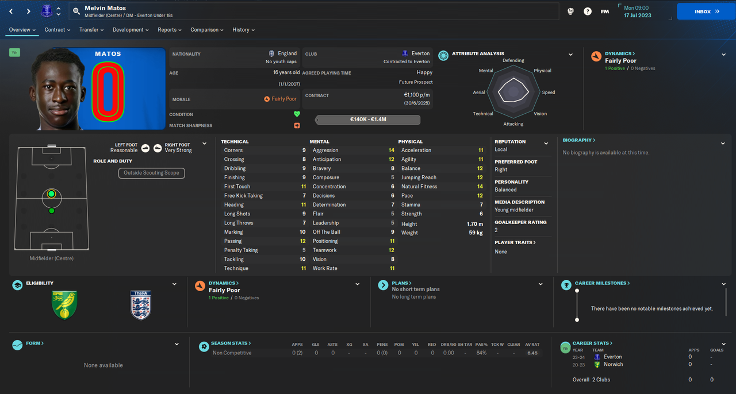
Task: Open the Overview tab menu
Action: pos(22,30)
